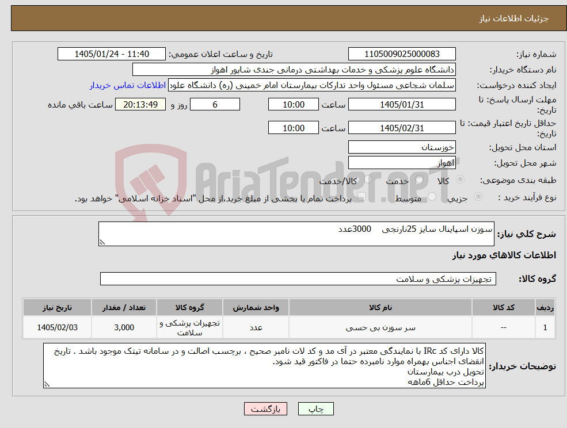Open اطلاعات تماس خریدار link
The width and height of the screenshot is (567, 428).
coord(128,85)
